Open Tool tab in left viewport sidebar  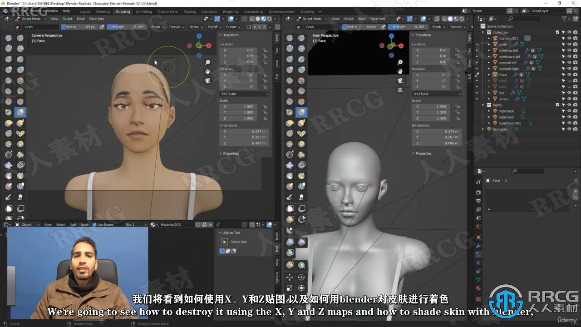[x=277, y=51]
